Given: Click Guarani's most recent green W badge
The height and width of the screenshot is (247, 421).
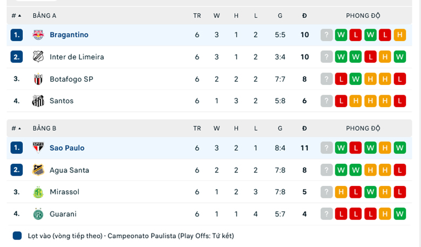Looking at the screenshot, I should 399,214.
